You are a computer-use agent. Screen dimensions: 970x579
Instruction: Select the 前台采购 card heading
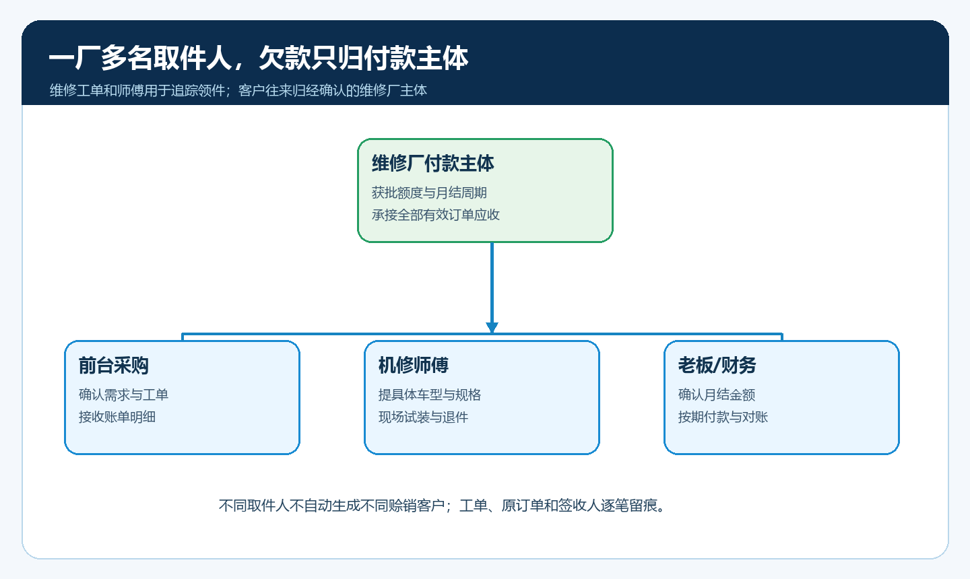pyautogui.click(x=113, y=365)
